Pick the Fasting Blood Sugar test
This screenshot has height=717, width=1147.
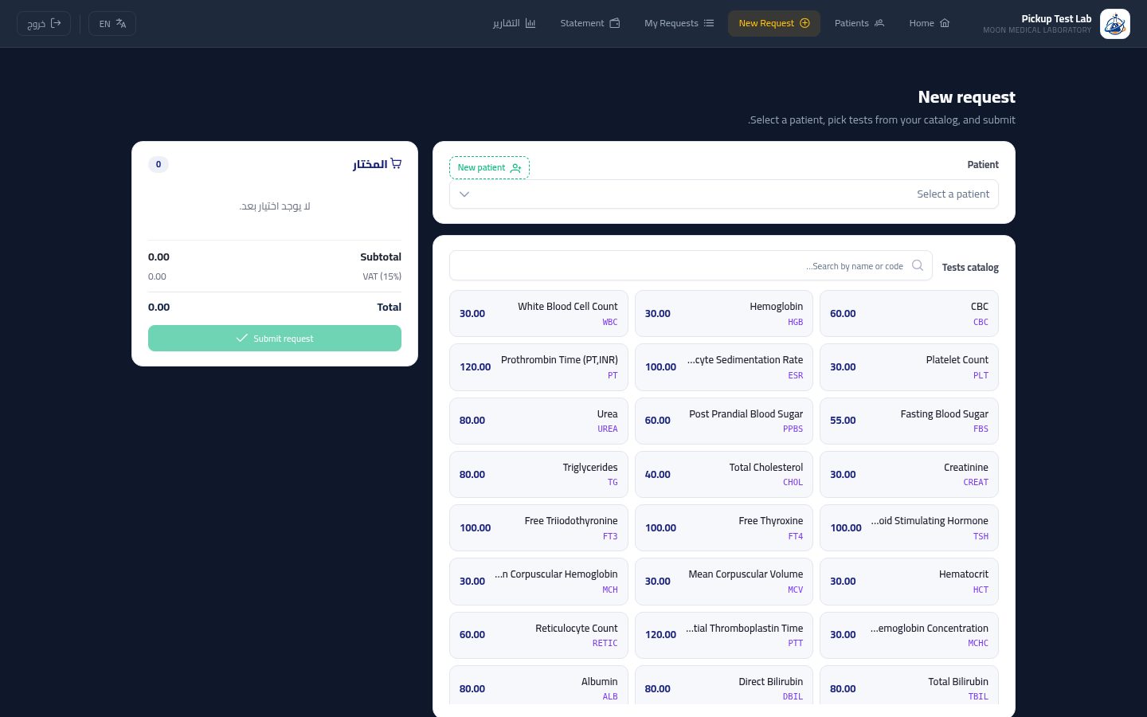909,421
